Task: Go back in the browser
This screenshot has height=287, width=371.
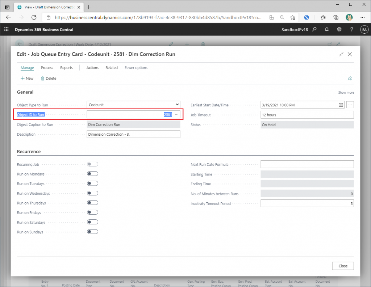Action: pos(9,17)
